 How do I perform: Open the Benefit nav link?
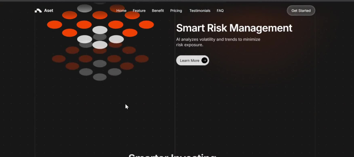click(x=158, y=11)
